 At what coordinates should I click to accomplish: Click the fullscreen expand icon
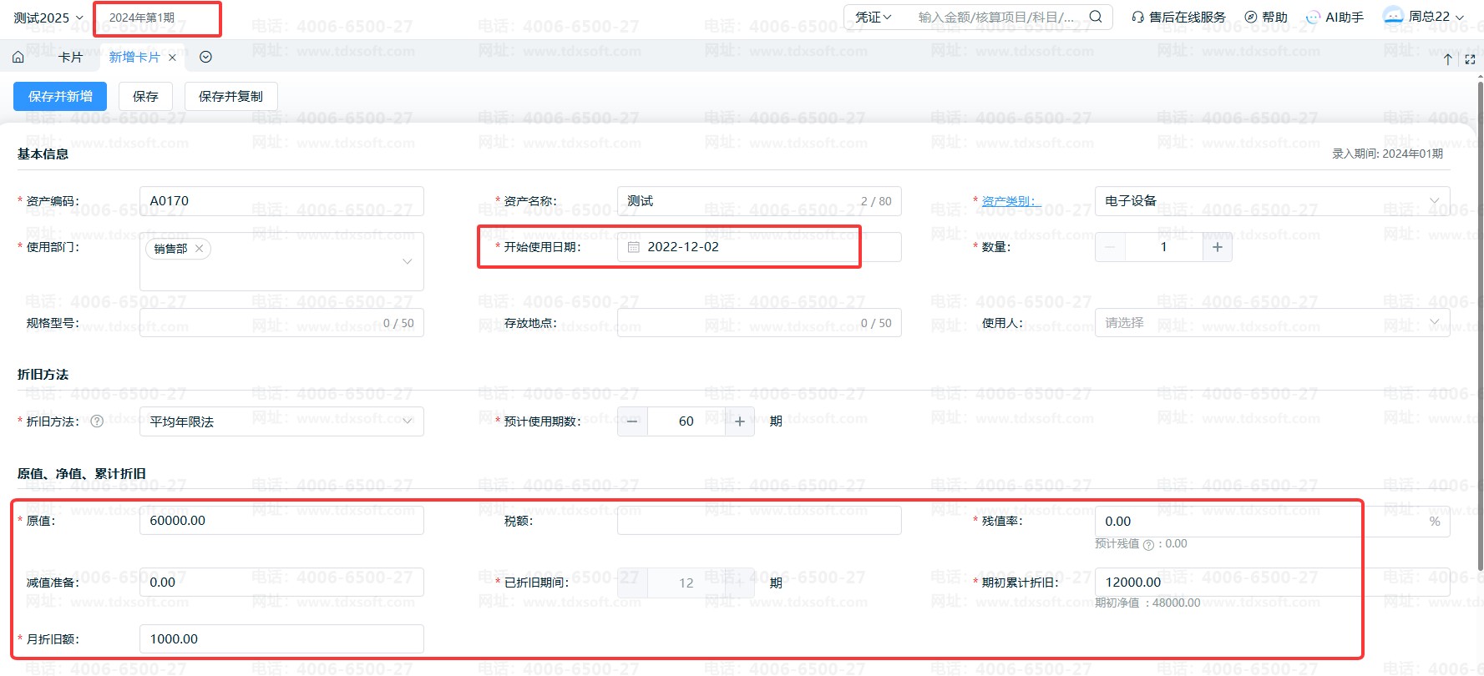tap(1470, 59)
